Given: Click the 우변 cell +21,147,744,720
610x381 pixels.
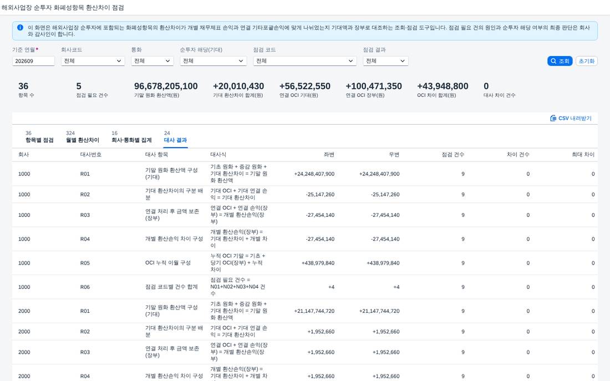Looking at the screenshot, I should click(x=379, y=311).
